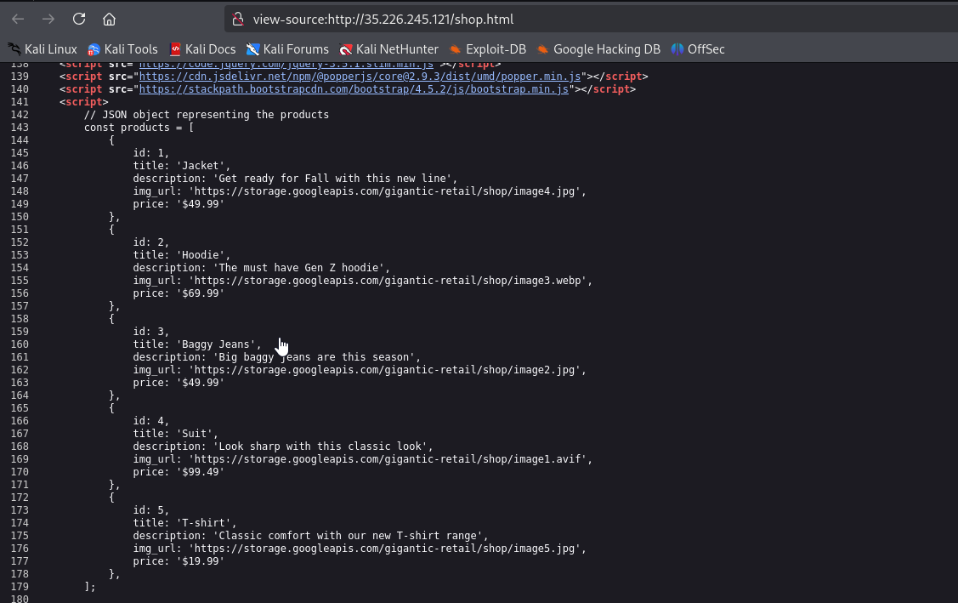This screenshot has width=958, height=603.
Task: Click the 'id: 4,' line
Action: click(x=151, y=421)
